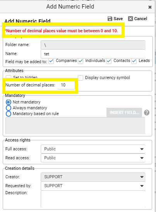The height and width of the screenshot is (212, 156).
Task: Open the Read access dropdown
Action: pyautogui.click(x=93, y=158)
